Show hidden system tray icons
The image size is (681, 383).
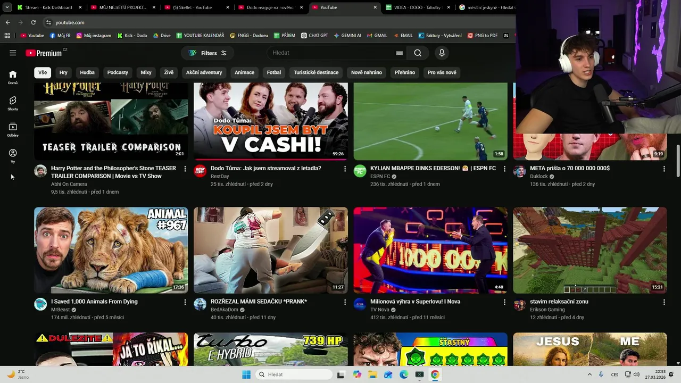point(589,374)
